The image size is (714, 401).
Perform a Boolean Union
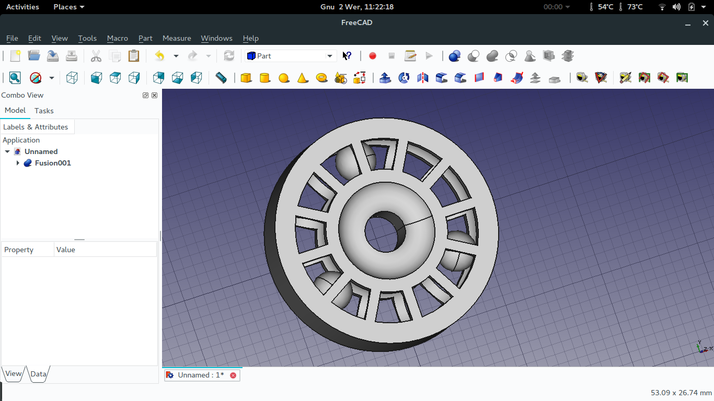(x=492, y=56)
